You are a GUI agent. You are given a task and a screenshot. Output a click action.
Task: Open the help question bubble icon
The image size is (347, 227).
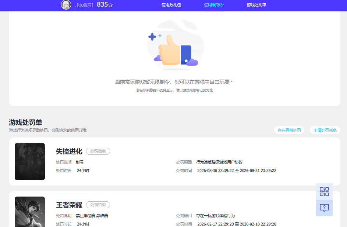coord(324,208)
